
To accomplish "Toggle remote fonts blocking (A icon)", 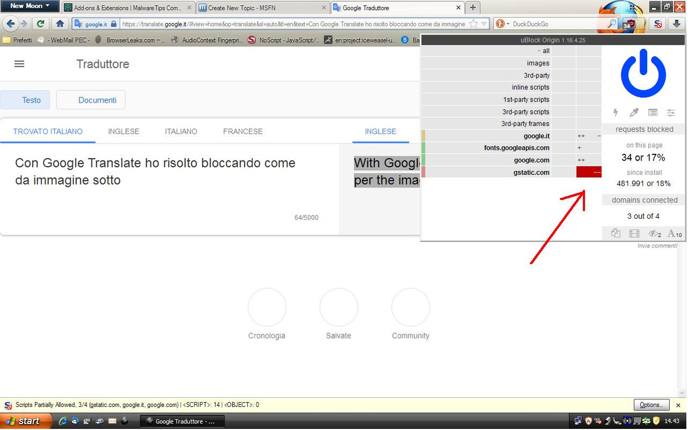I will pyautogui.click(x=675, y=233).
